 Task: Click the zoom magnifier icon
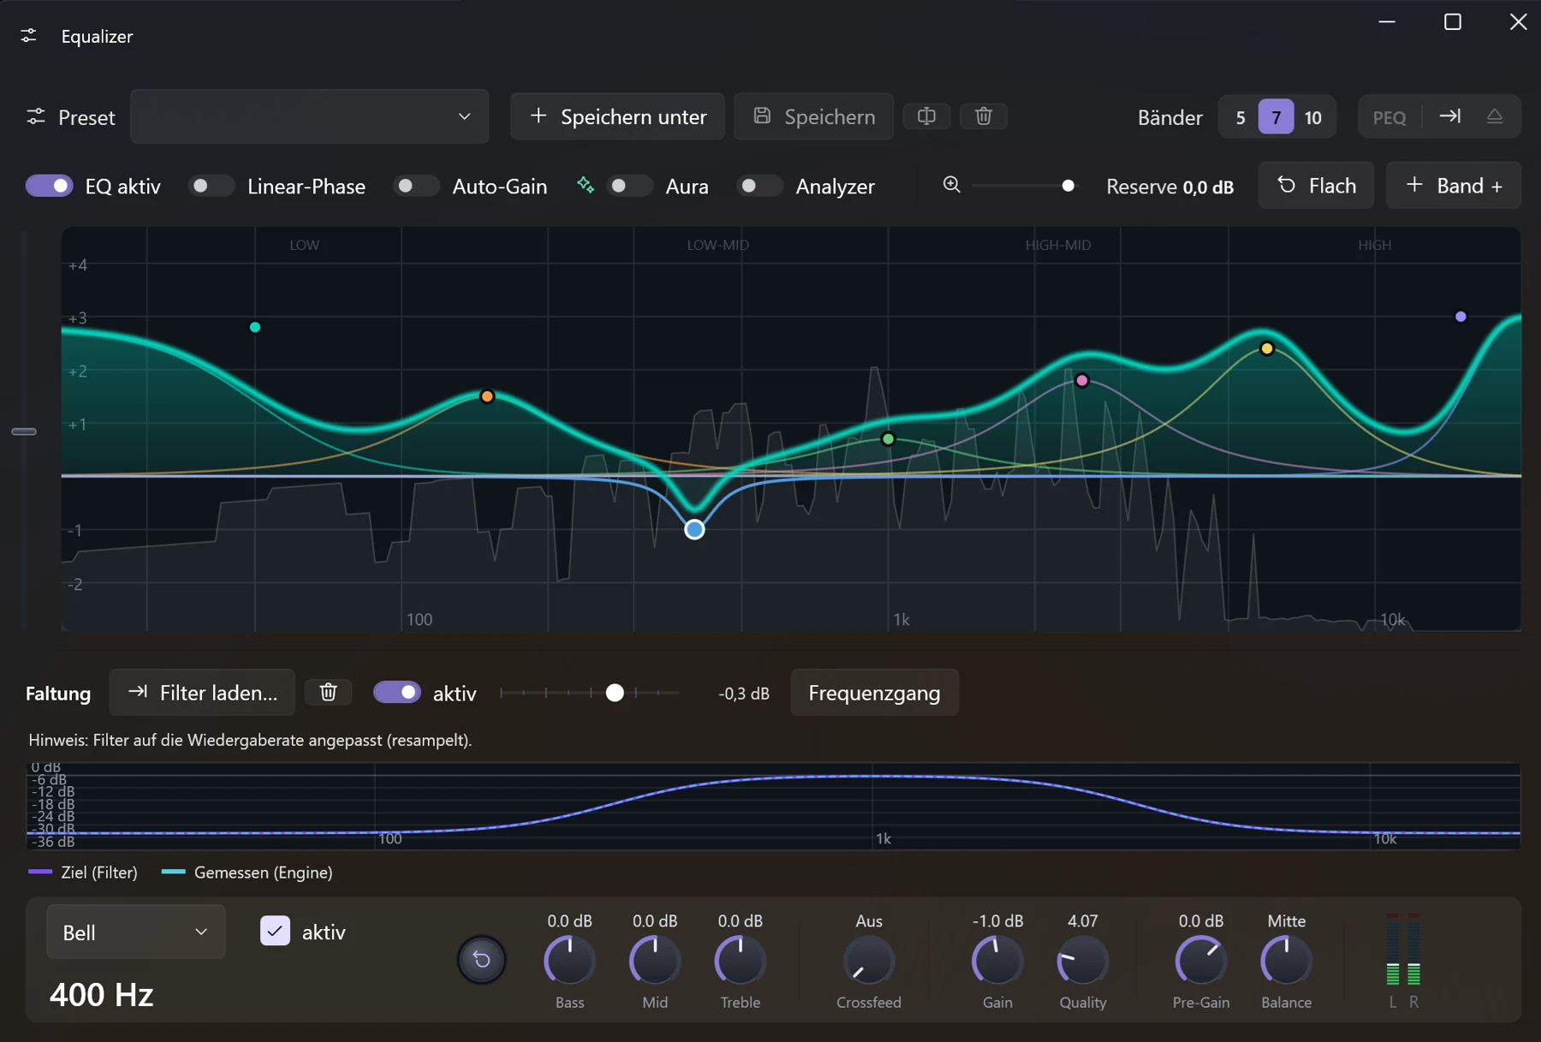click(x=951, y=185)
